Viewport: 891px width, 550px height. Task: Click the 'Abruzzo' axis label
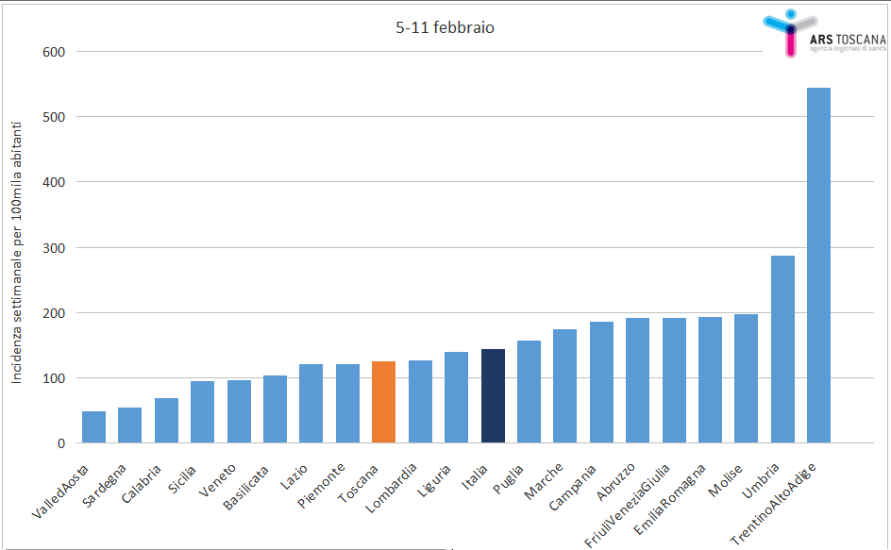(616, 482)
